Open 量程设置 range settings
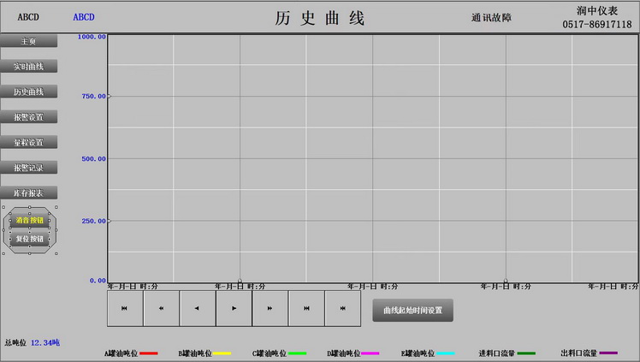Viewport: 640px width, 362px height. [x=28, y=142]
